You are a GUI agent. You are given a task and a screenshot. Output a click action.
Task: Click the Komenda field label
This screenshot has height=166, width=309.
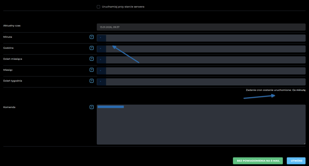pyautogui.click(x=9, y=107)
